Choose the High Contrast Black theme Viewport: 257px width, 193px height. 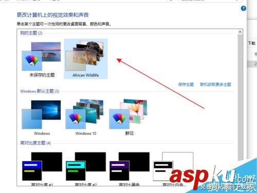click(130, 166)
